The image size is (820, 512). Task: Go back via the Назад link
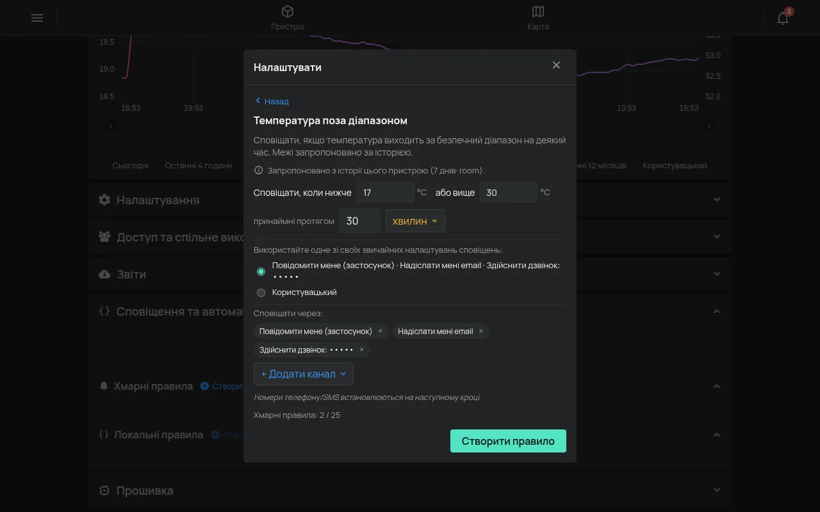[x=272, y=101]
